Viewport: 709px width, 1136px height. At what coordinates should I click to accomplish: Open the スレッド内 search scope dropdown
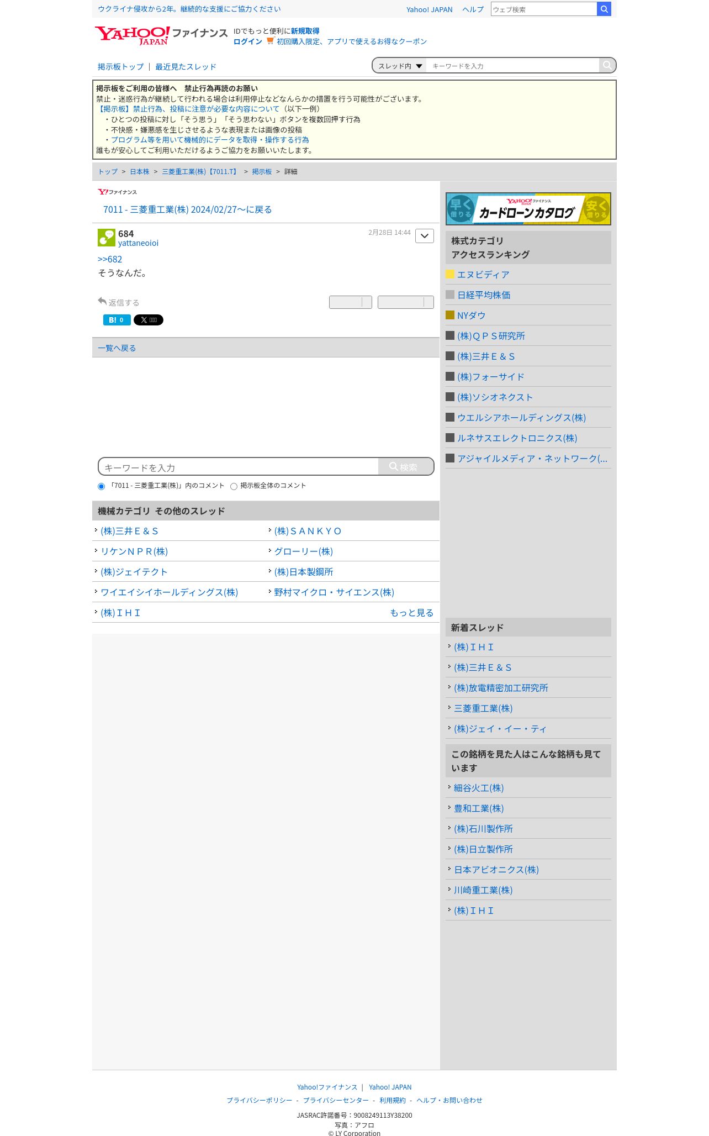click(400, 66)
